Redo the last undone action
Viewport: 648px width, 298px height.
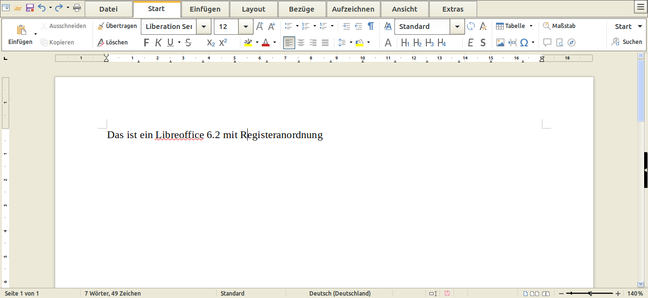[59, 8]
